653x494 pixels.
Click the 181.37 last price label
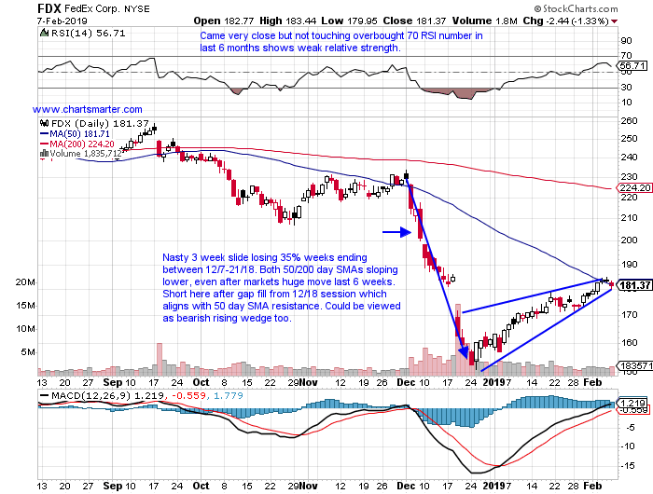634,285
